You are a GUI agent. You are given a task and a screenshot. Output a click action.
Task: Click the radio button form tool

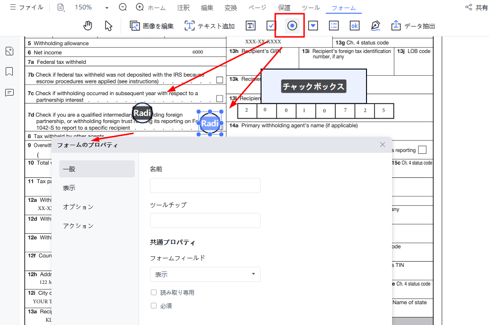click(x=292, y=26)
